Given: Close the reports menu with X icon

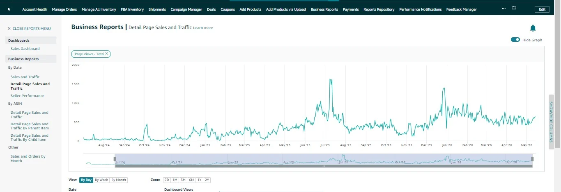Looking at the screenshot, I should (x=9, y=29).
